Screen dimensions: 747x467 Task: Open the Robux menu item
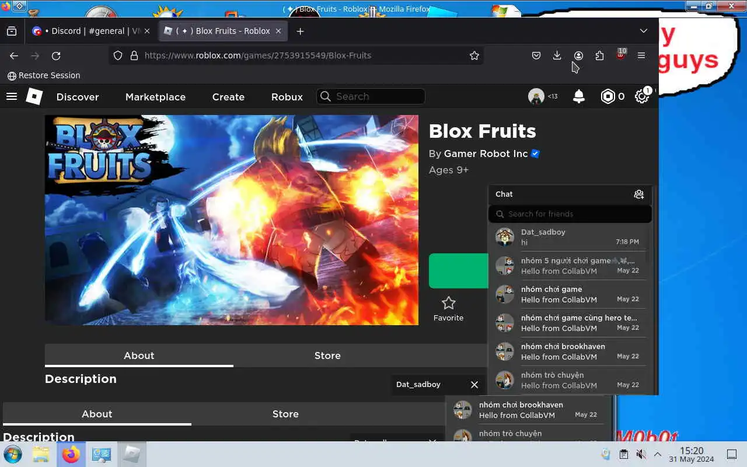287,97
